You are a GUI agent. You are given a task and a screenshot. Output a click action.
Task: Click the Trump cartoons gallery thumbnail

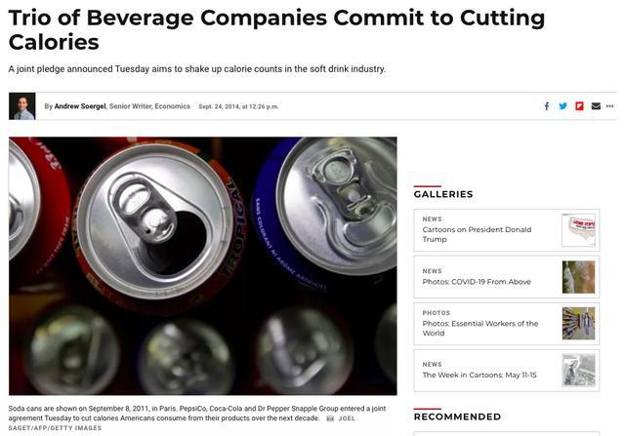(x=578, y=230)
